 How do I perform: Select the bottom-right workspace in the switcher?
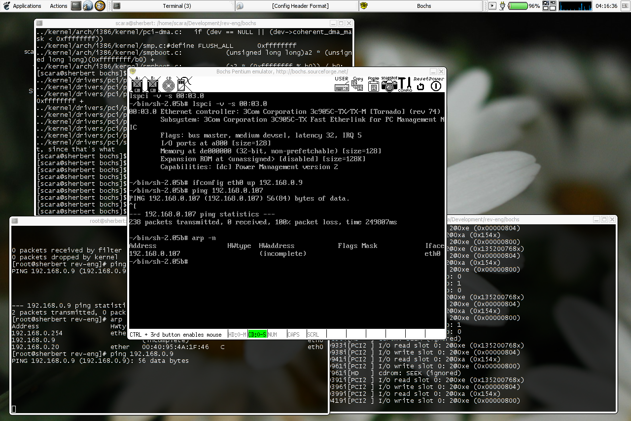[x=553, y=8]
